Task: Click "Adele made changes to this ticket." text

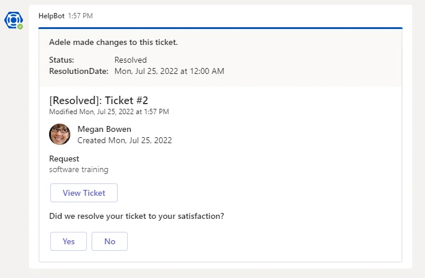Action: tap(113, 43)
